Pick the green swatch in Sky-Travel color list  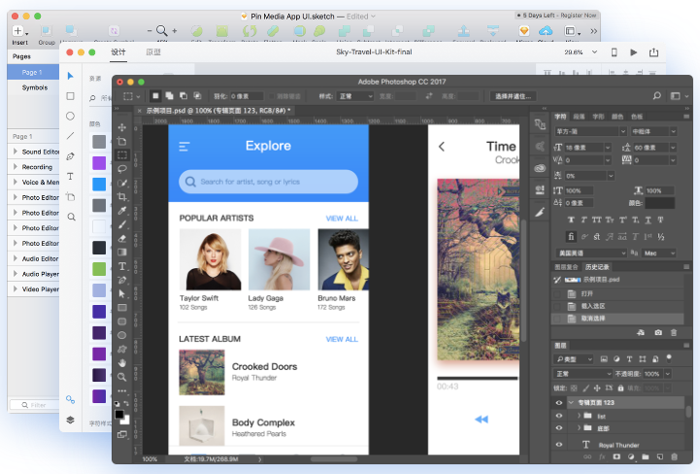point(99,269)
